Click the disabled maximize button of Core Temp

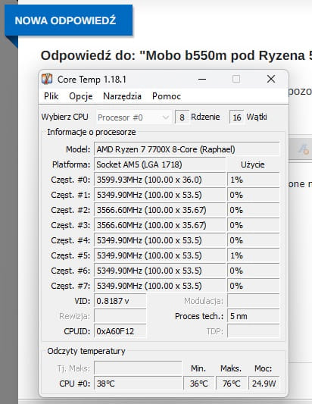click(x=236, y=79)
